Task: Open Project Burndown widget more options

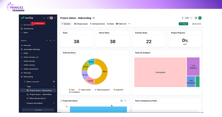Action: pyautogui.click(x=125, y=101)
